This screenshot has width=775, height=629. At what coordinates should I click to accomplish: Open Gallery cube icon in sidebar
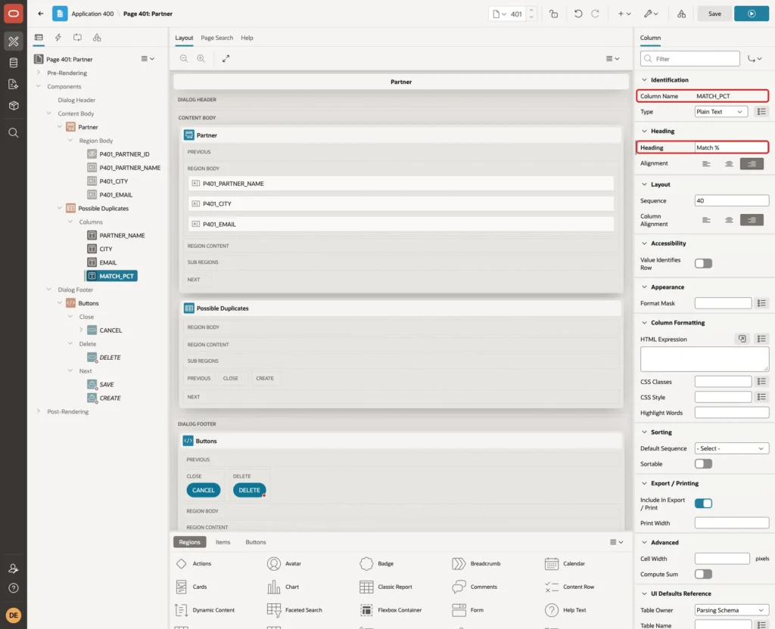point(14,106)
